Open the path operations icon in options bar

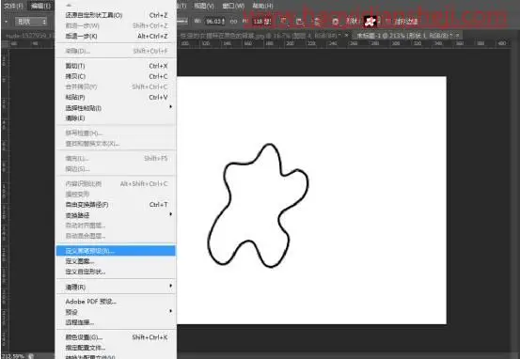tap(284, 22)
